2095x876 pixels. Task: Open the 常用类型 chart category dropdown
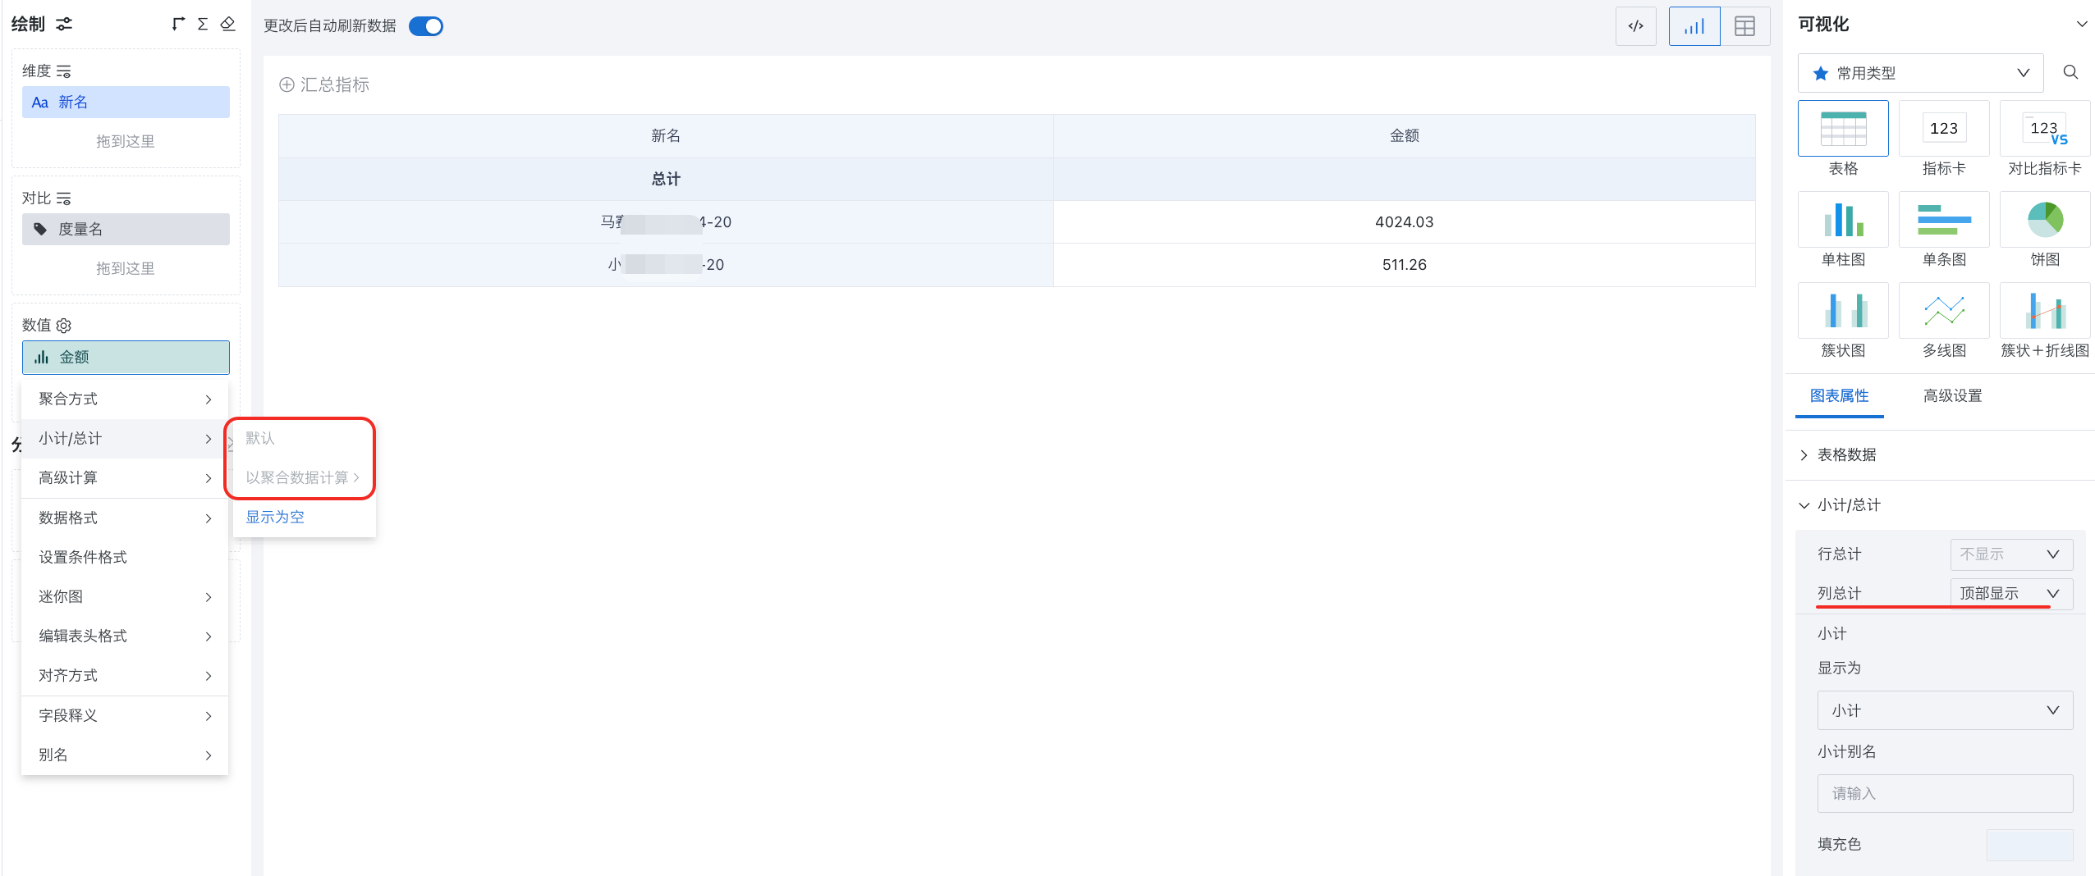[x=1919, y=73]
